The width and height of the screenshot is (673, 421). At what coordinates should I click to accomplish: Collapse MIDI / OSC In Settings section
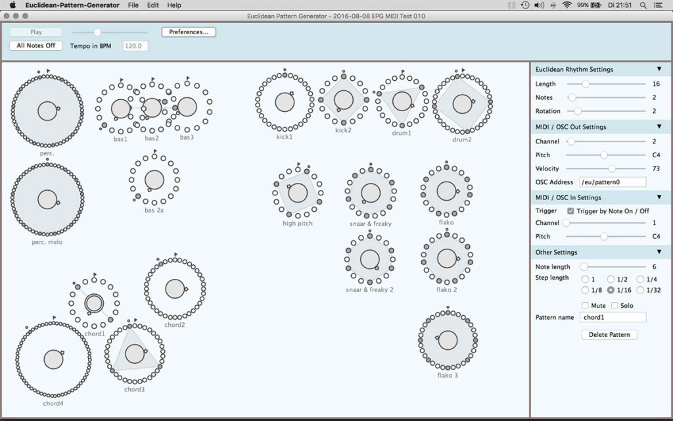659,197
